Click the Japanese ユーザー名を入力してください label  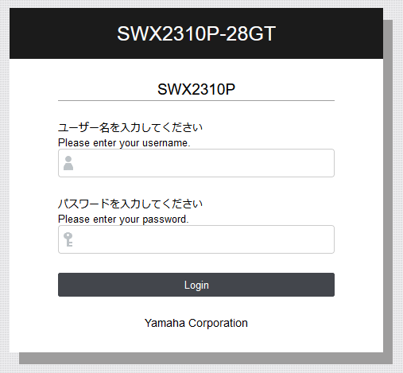130,127
